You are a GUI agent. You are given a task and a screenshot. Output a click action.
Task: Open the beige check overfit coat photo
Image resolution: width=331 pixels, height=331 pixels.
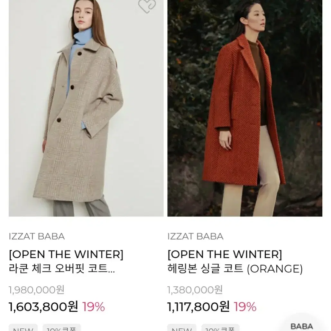coord(86,108)
